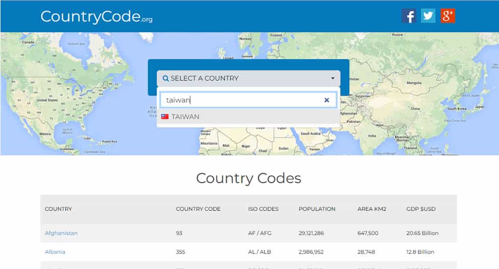
Task: Click the area value 647,500
Action: [368, 233]
